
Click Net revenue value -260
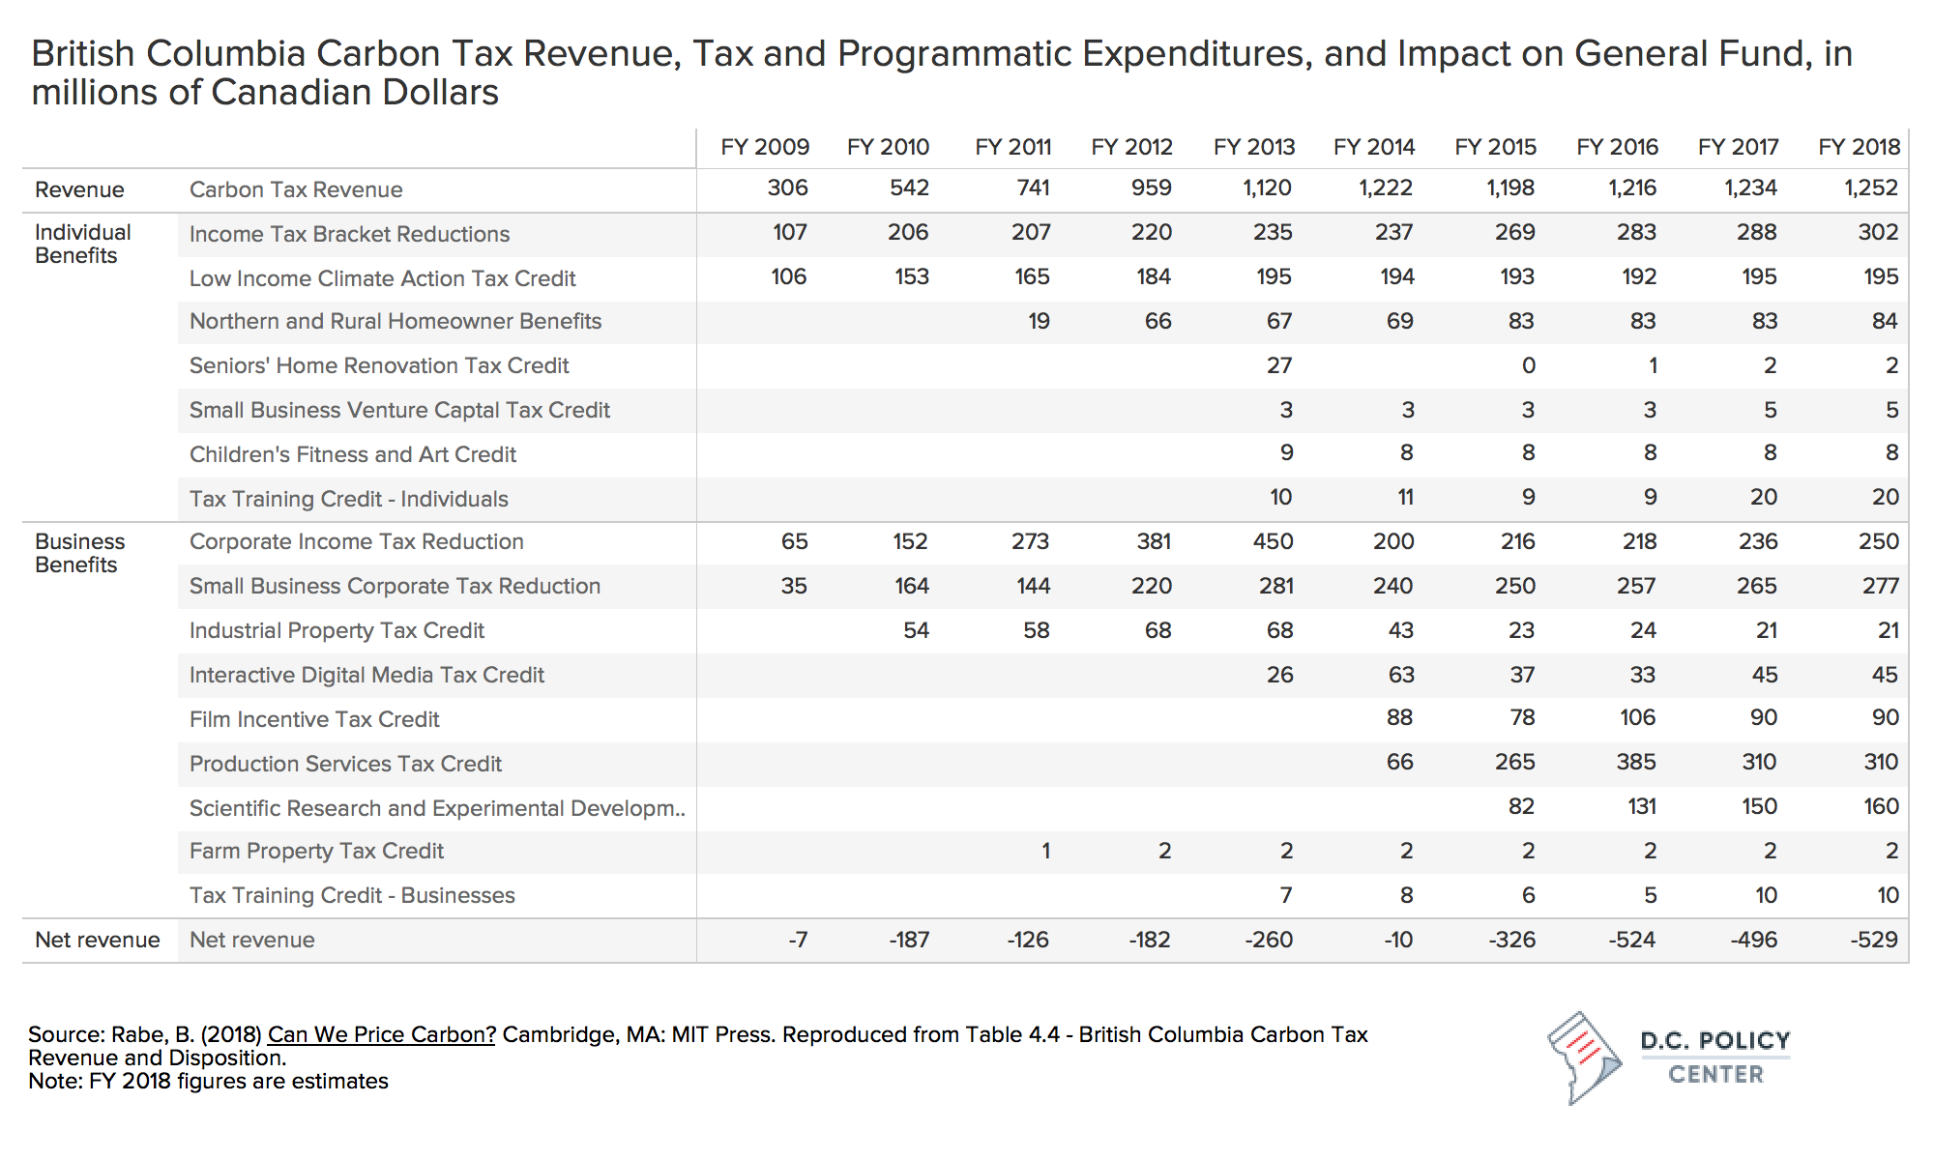[1269, 940]
